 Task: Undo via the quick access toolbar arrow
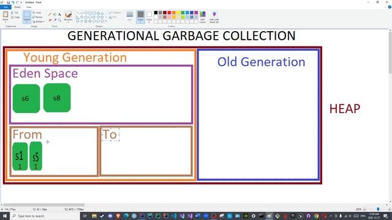click(13, 2)
